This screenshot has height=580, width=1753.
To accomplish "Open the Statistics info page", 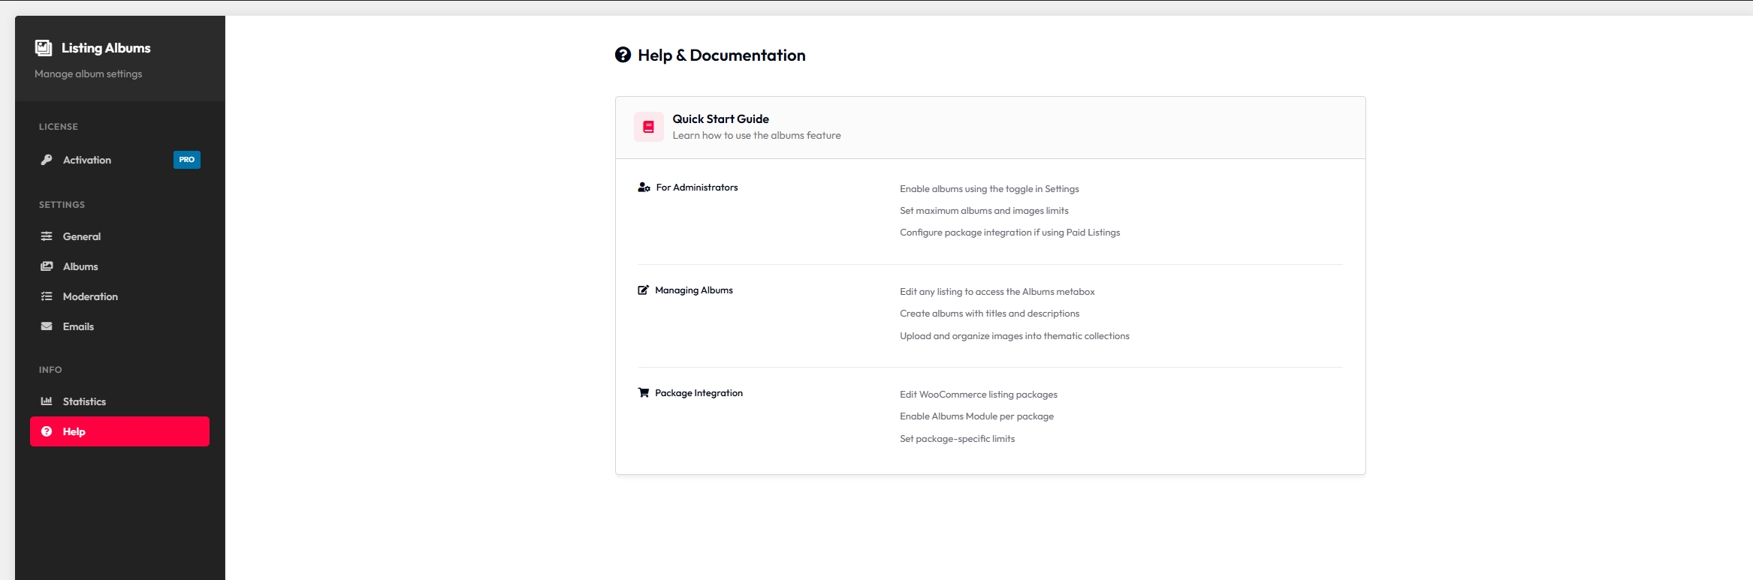I will [x=84, y=401].
